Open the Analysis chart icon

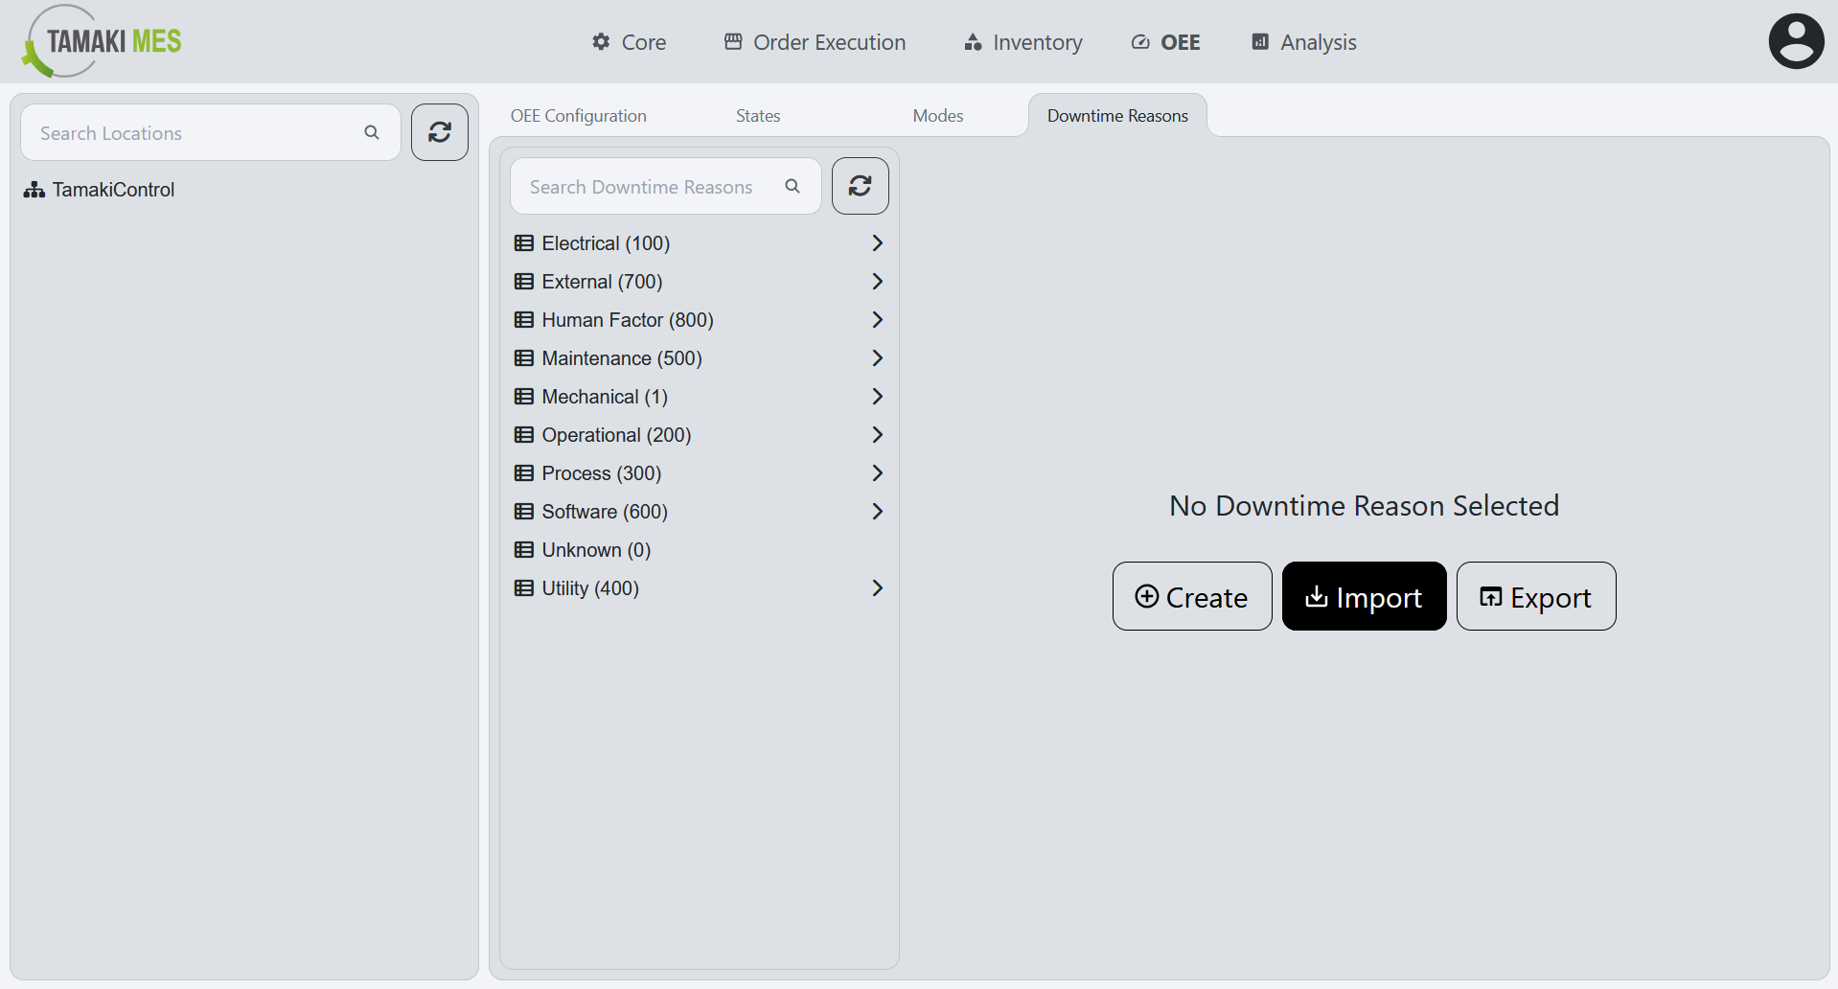point(1258,41)
